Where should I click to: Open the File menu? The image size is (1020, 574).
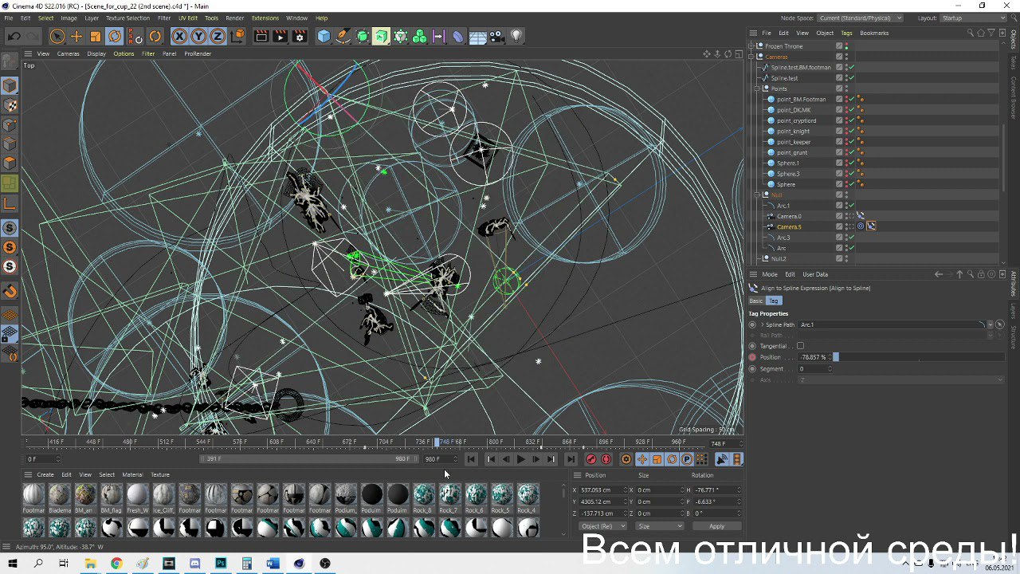[9, 18]
